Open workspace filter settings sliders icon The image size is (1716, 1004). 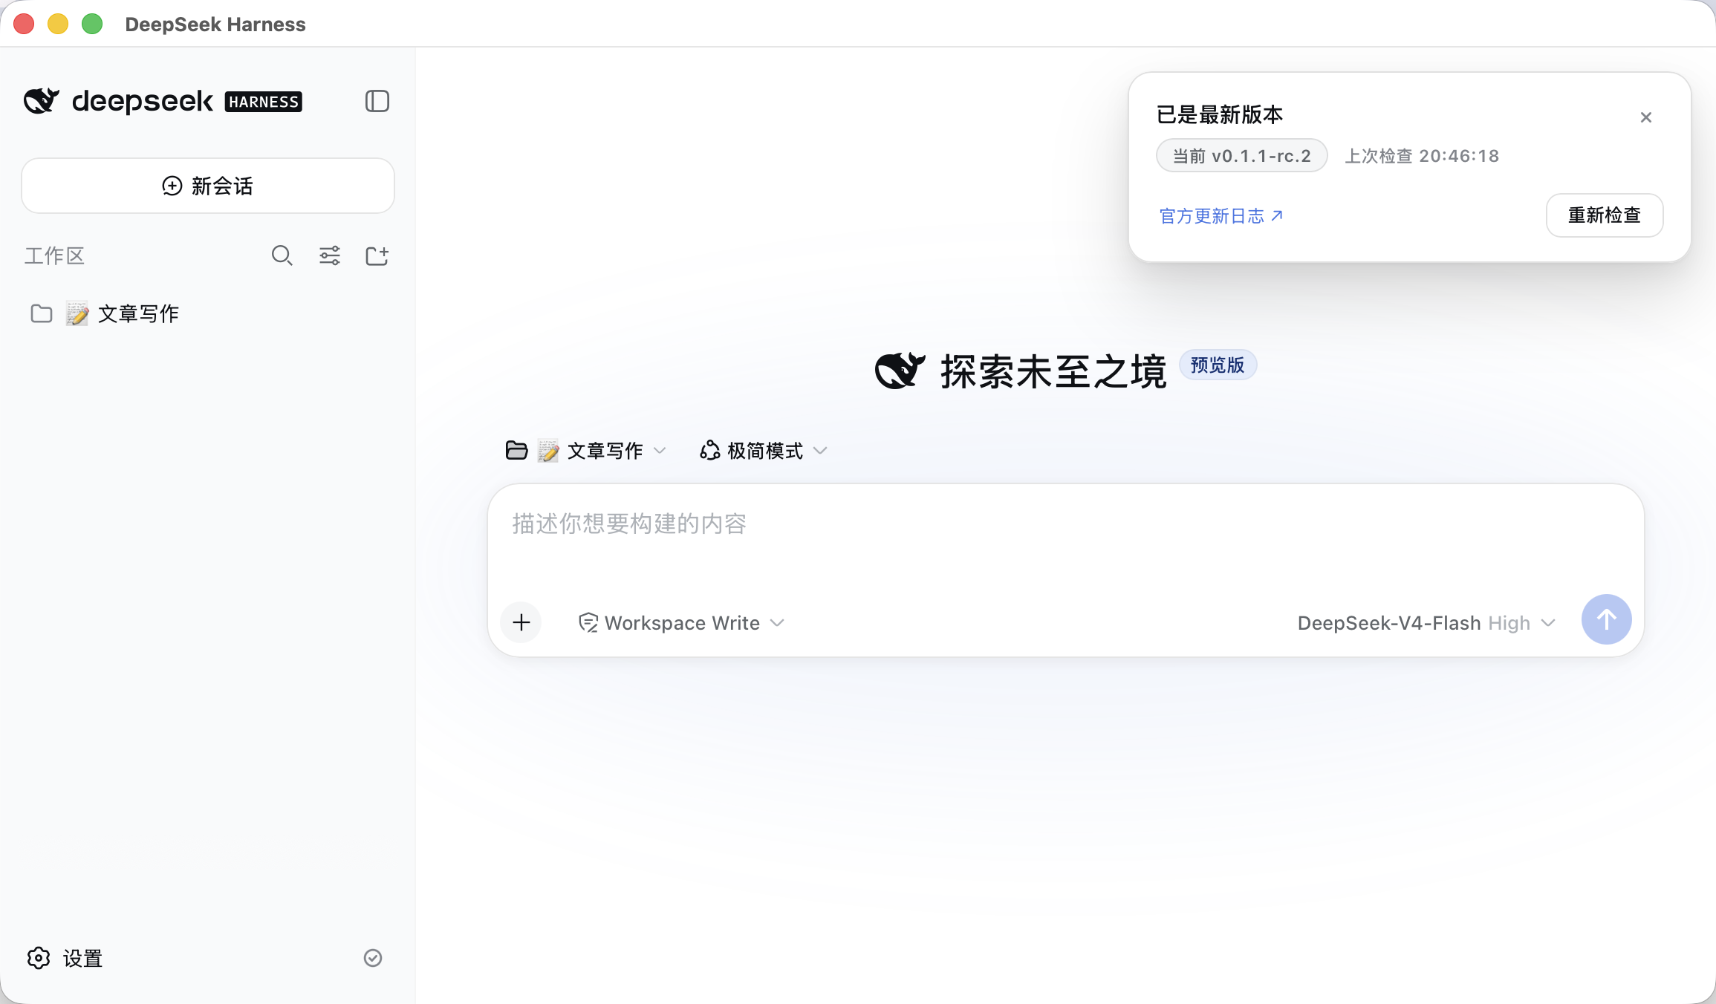click(x=330, y=255)
